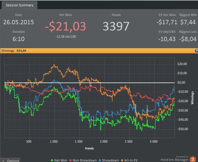
Task: Click the orange Winnings: -$21,03 bar
Action: (99, 51)
